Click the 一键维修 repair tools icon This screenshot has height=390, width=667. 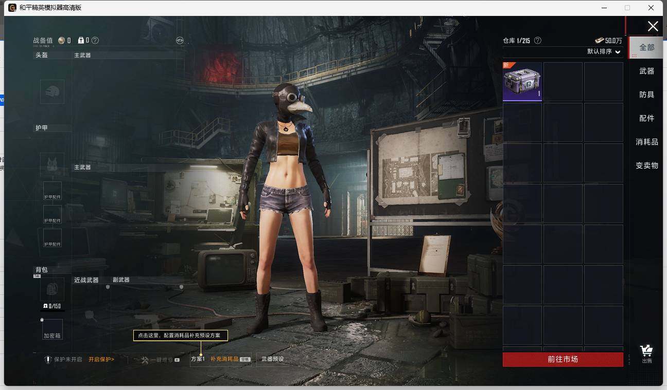tap(145, 360)
